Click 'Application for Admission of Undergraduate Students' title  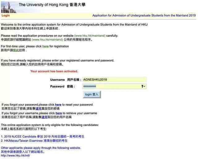(x=144, y=15)
